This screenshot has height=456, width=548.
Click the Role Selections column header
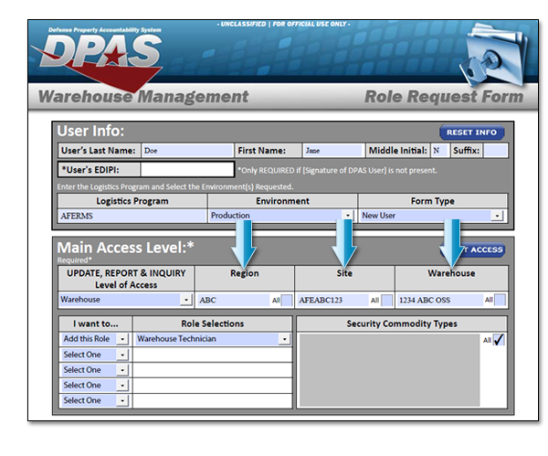[x=213, y=323]
